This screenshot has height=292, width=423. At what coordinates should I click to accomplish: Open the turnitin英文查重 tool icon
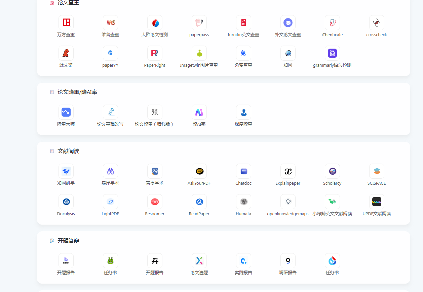pos(243,22)
